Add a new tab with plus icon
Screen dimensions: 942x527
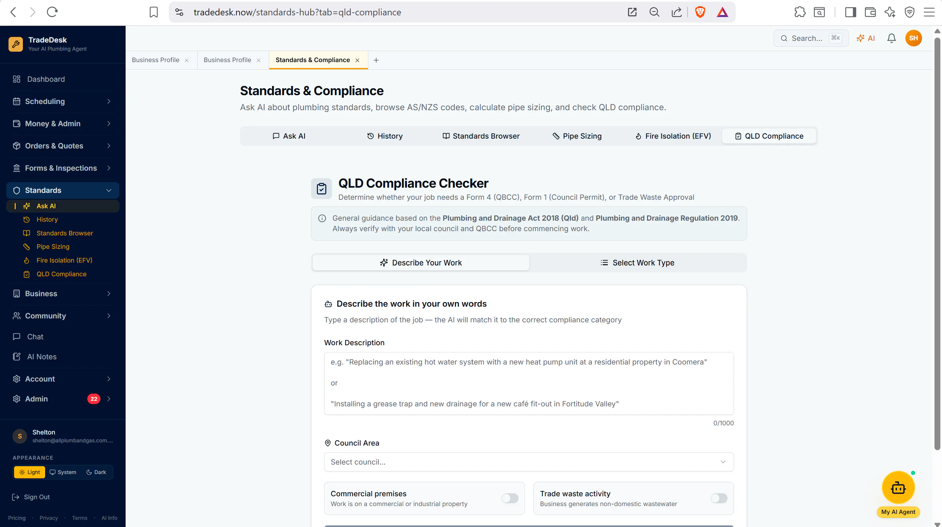(376, 60)
